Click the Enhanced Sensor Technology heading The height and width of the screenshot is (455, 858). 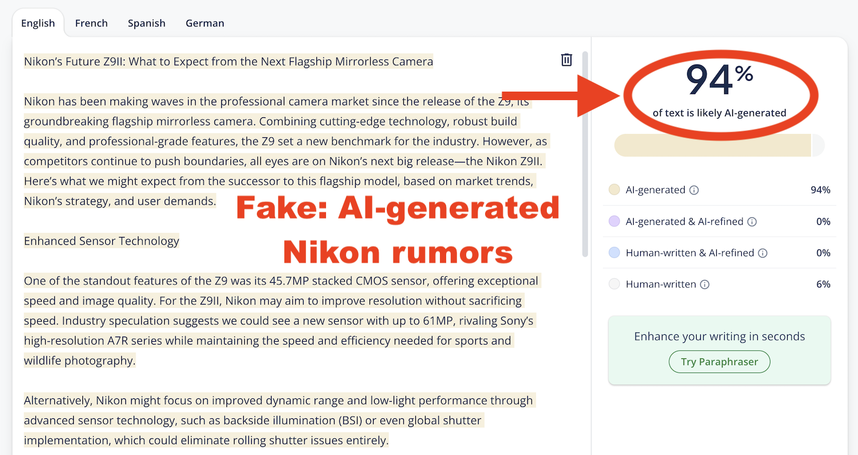(101, 241)
